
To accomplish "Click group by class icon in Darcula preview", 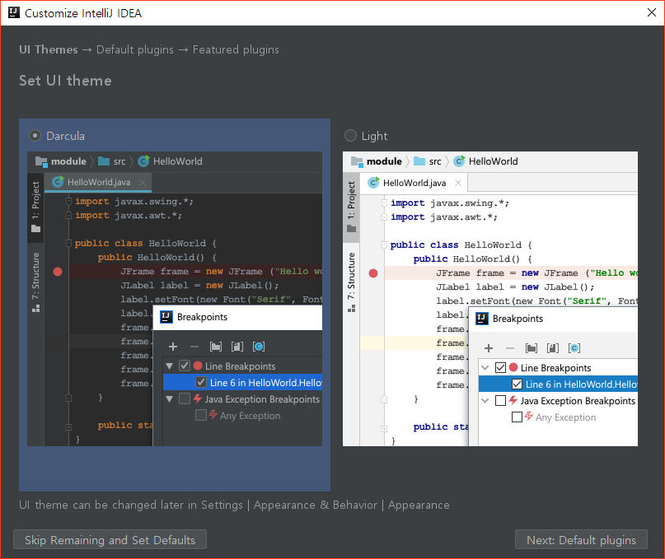I will (259, 347).
